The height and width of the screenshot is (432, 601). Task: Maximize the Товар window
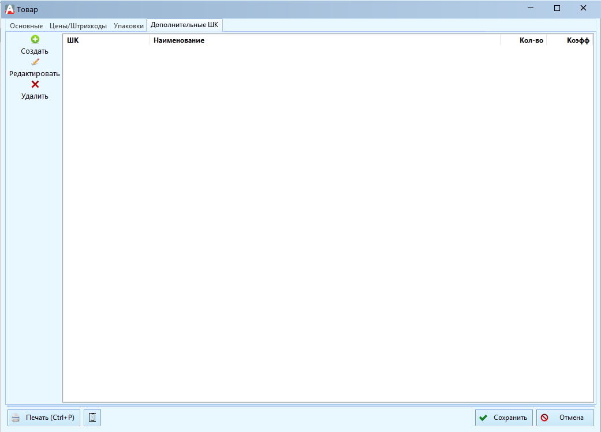click(557, 8)
